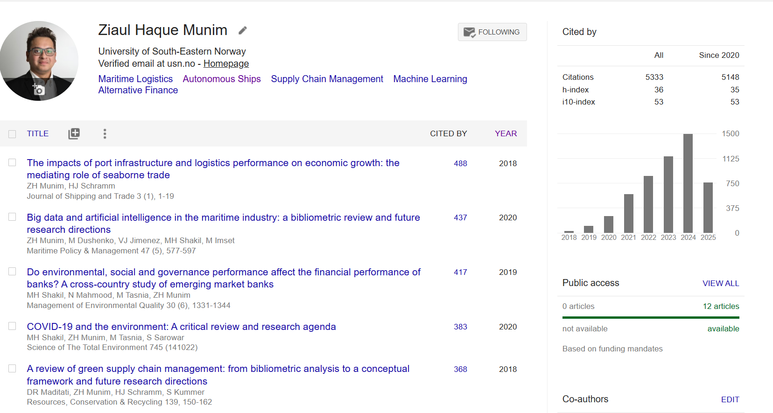
Task: Click the envelope FOLLOWING button
Action: pos(492,32)
